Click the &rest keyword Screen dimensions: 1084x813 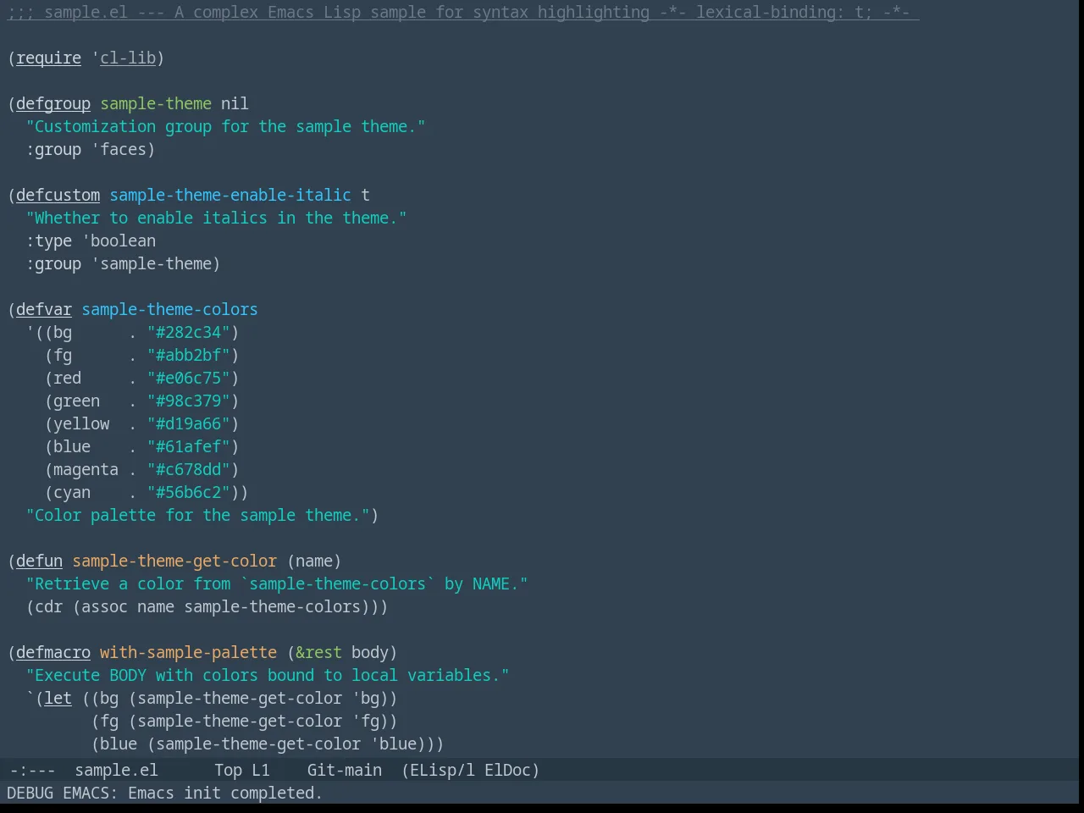[318, 652]
